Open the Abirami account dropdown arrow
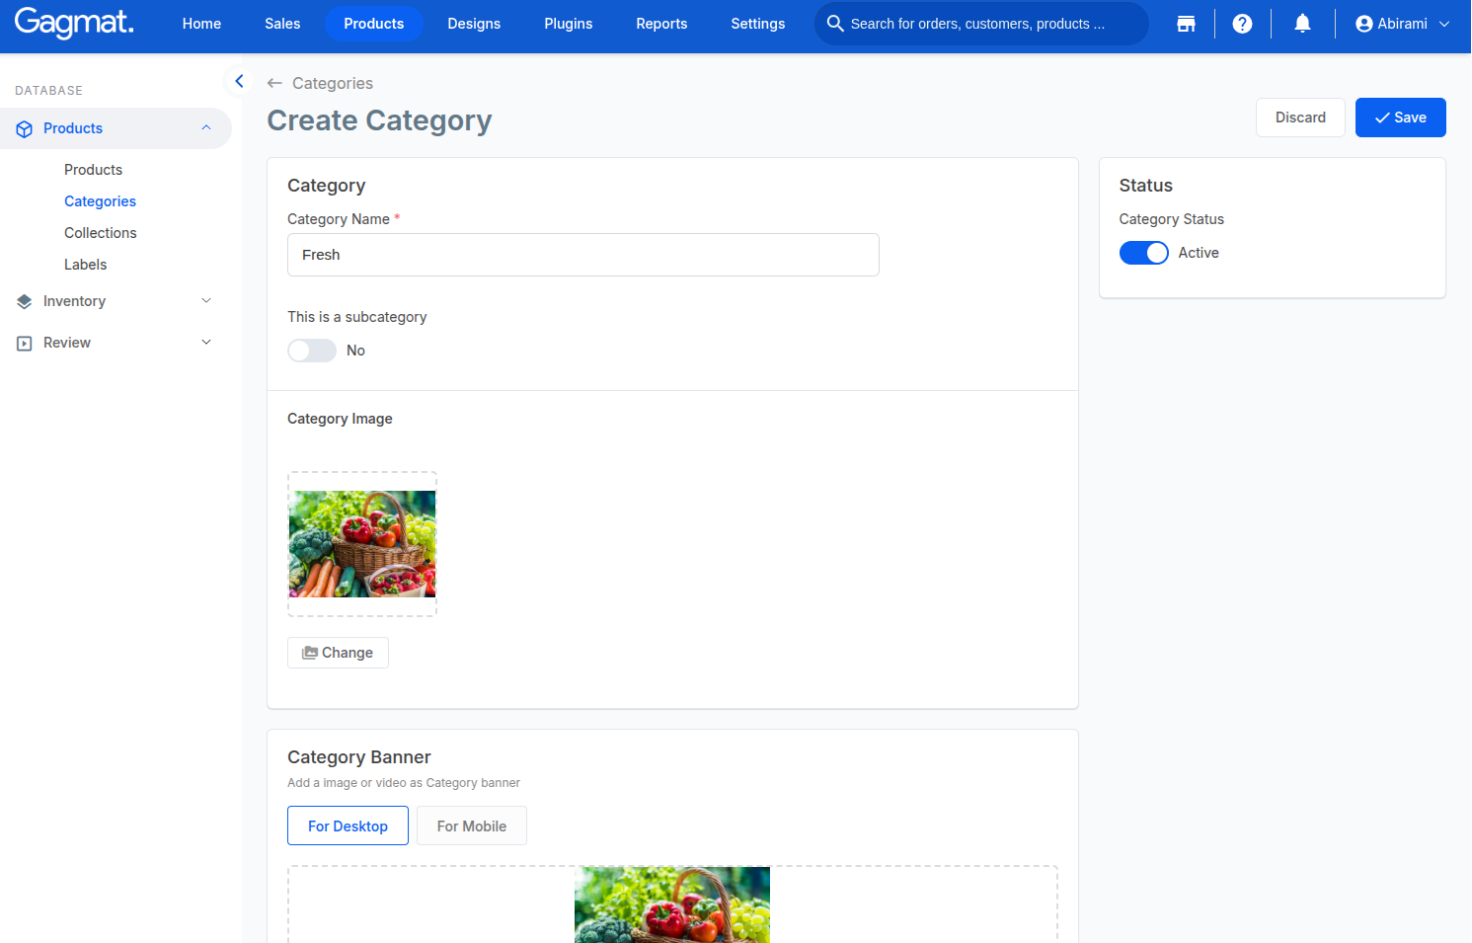 [1444, 24]
